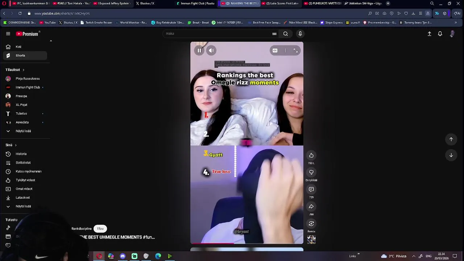Open XL Pojat channel
This screenshot has height=261, width=464.
(x=25, y=105)
